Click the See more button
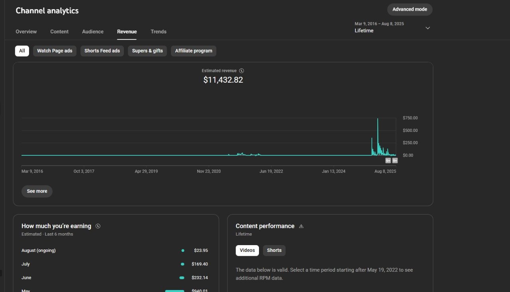 37,191
